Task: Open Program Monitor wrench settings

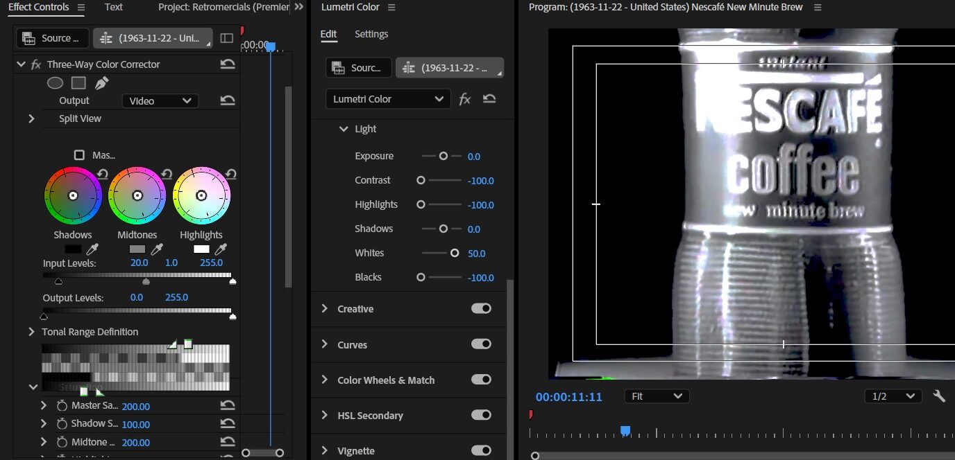Action: (939, 396)
